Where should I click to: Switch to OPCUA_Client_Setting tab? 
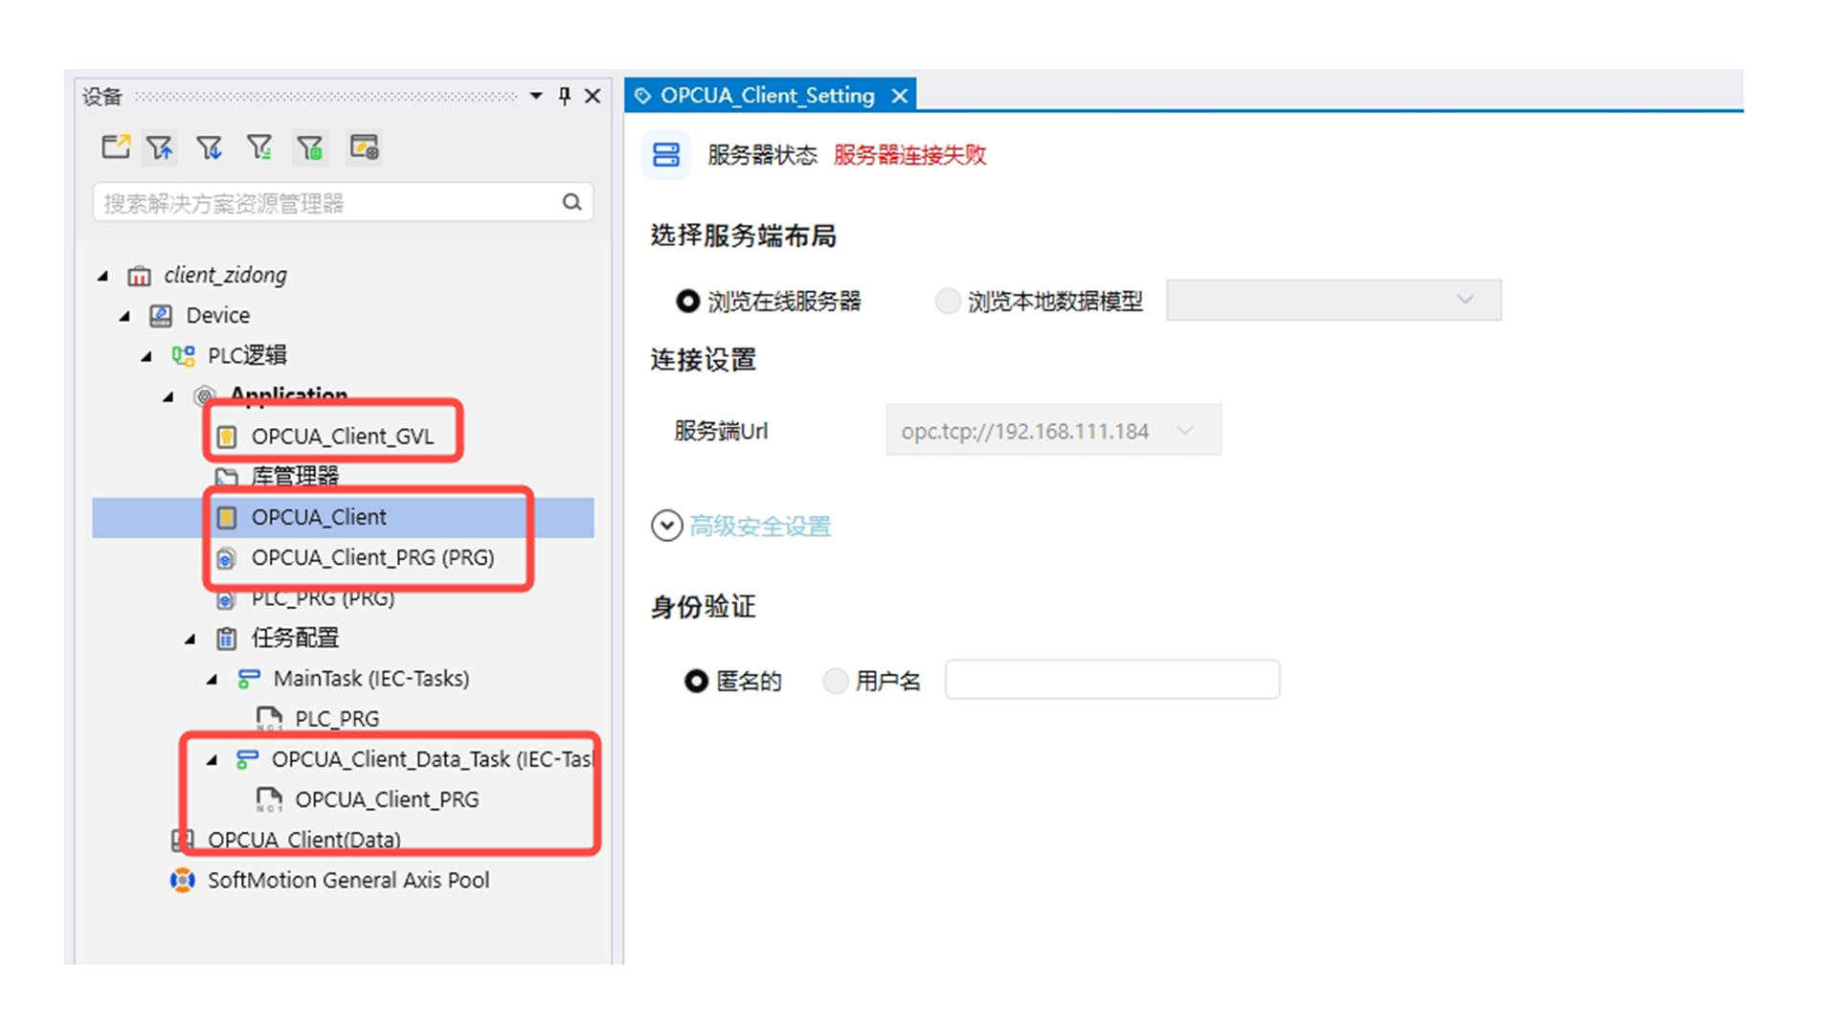click(767, 96)
